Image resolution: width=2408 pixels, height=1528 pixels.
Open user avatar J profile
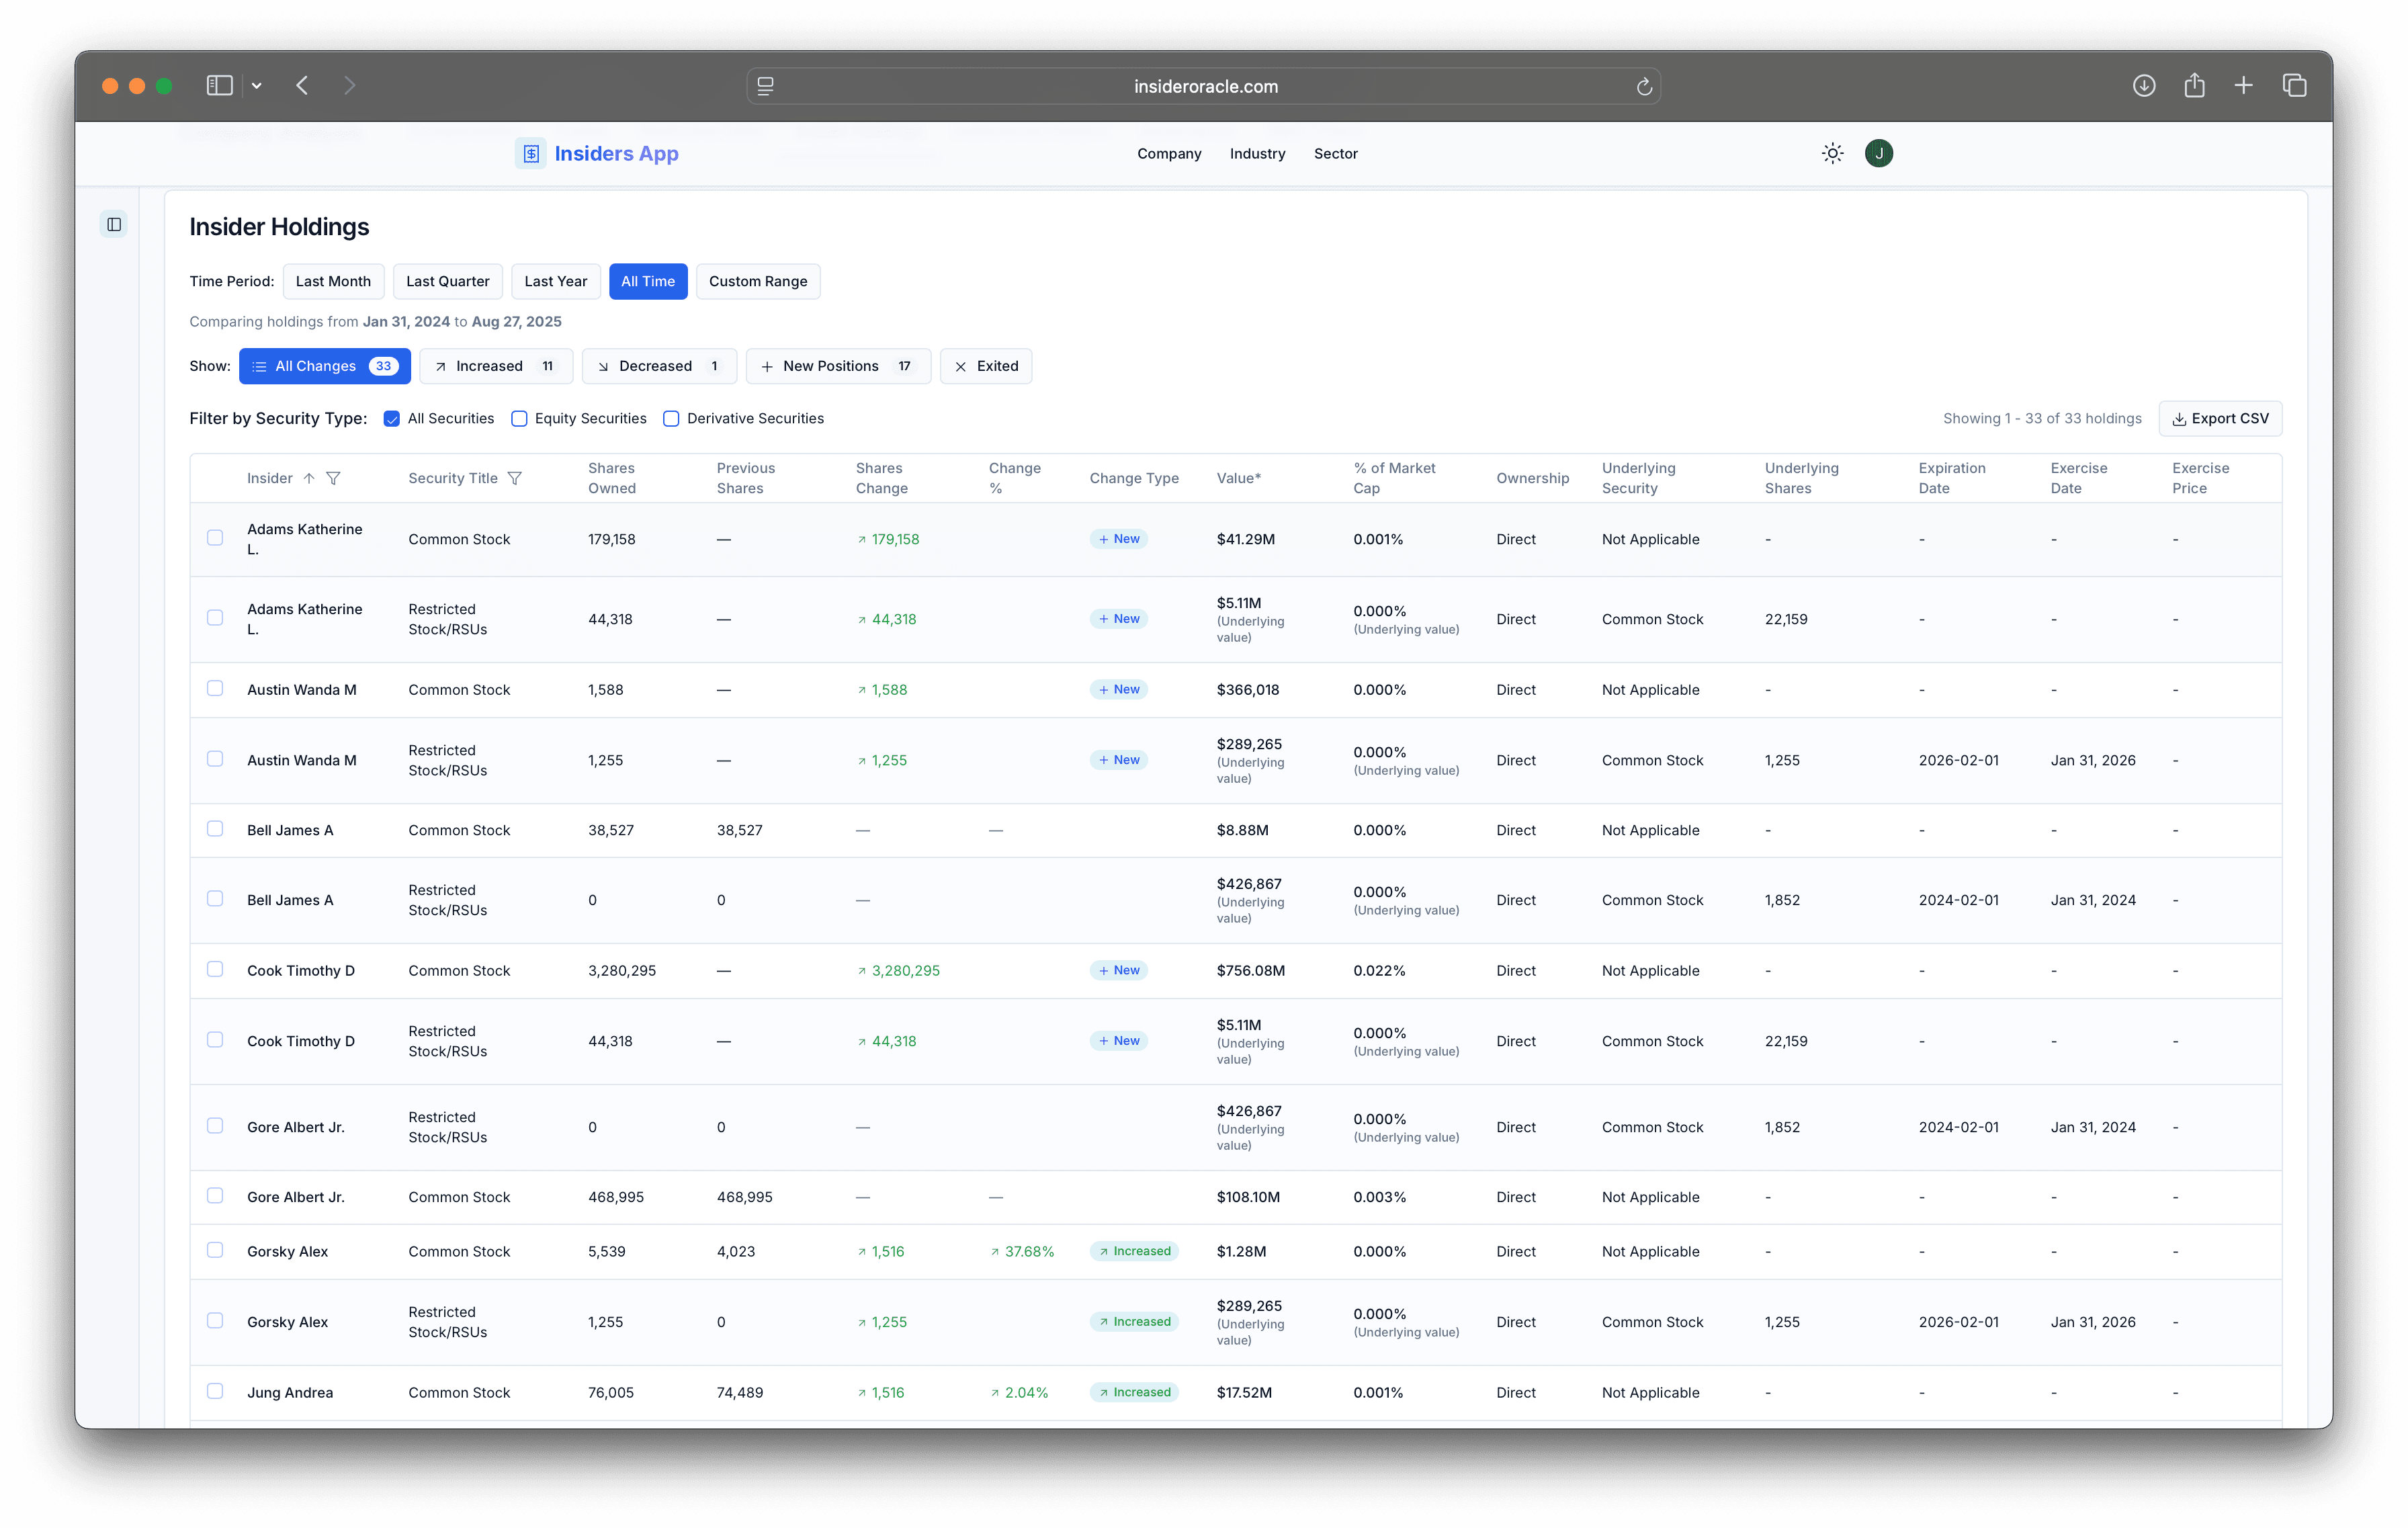[x=1878, y=153]
